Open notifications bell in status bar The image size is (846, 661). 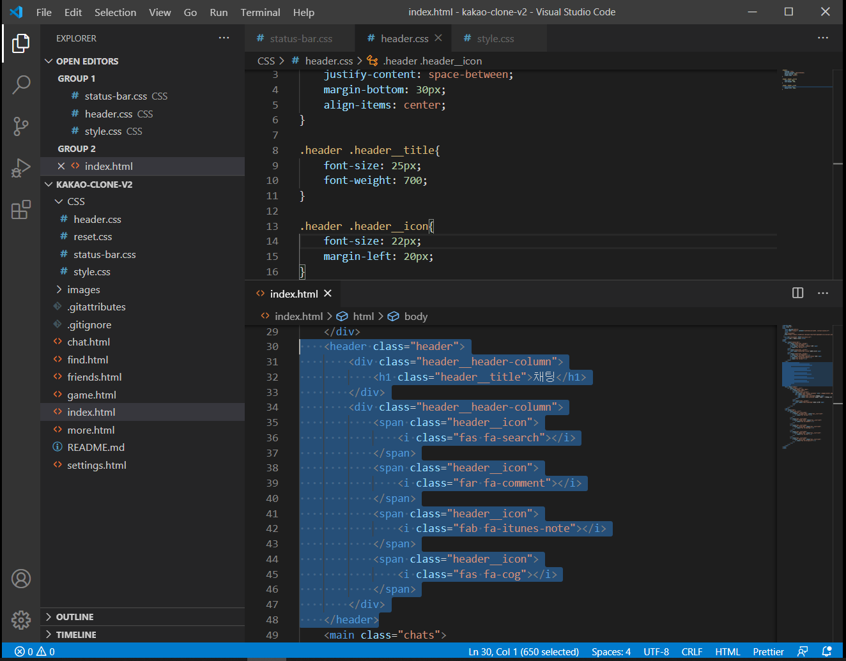pos(827,651)
